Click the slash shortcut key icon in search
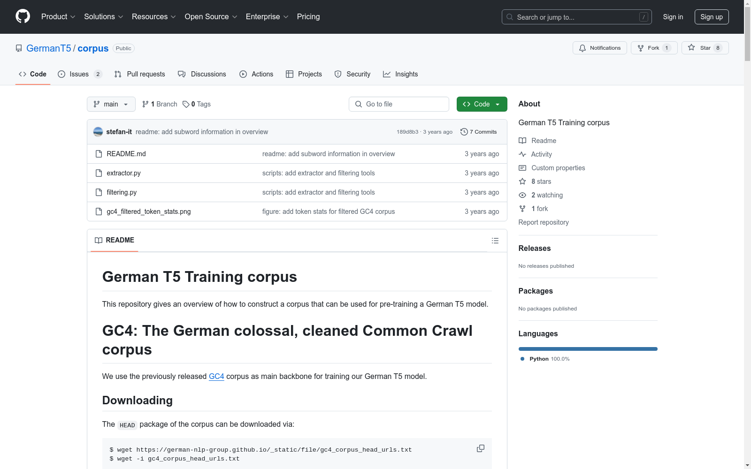Viewport: 751px width, 469px height. (644, 17)
